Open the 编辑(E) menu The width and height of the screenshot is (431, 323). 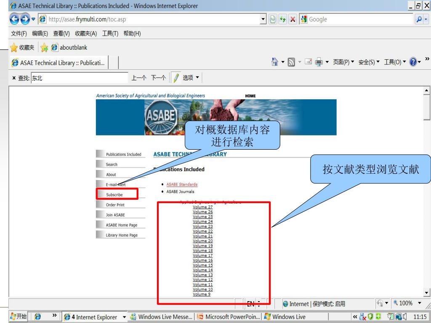tap(40, 34)
